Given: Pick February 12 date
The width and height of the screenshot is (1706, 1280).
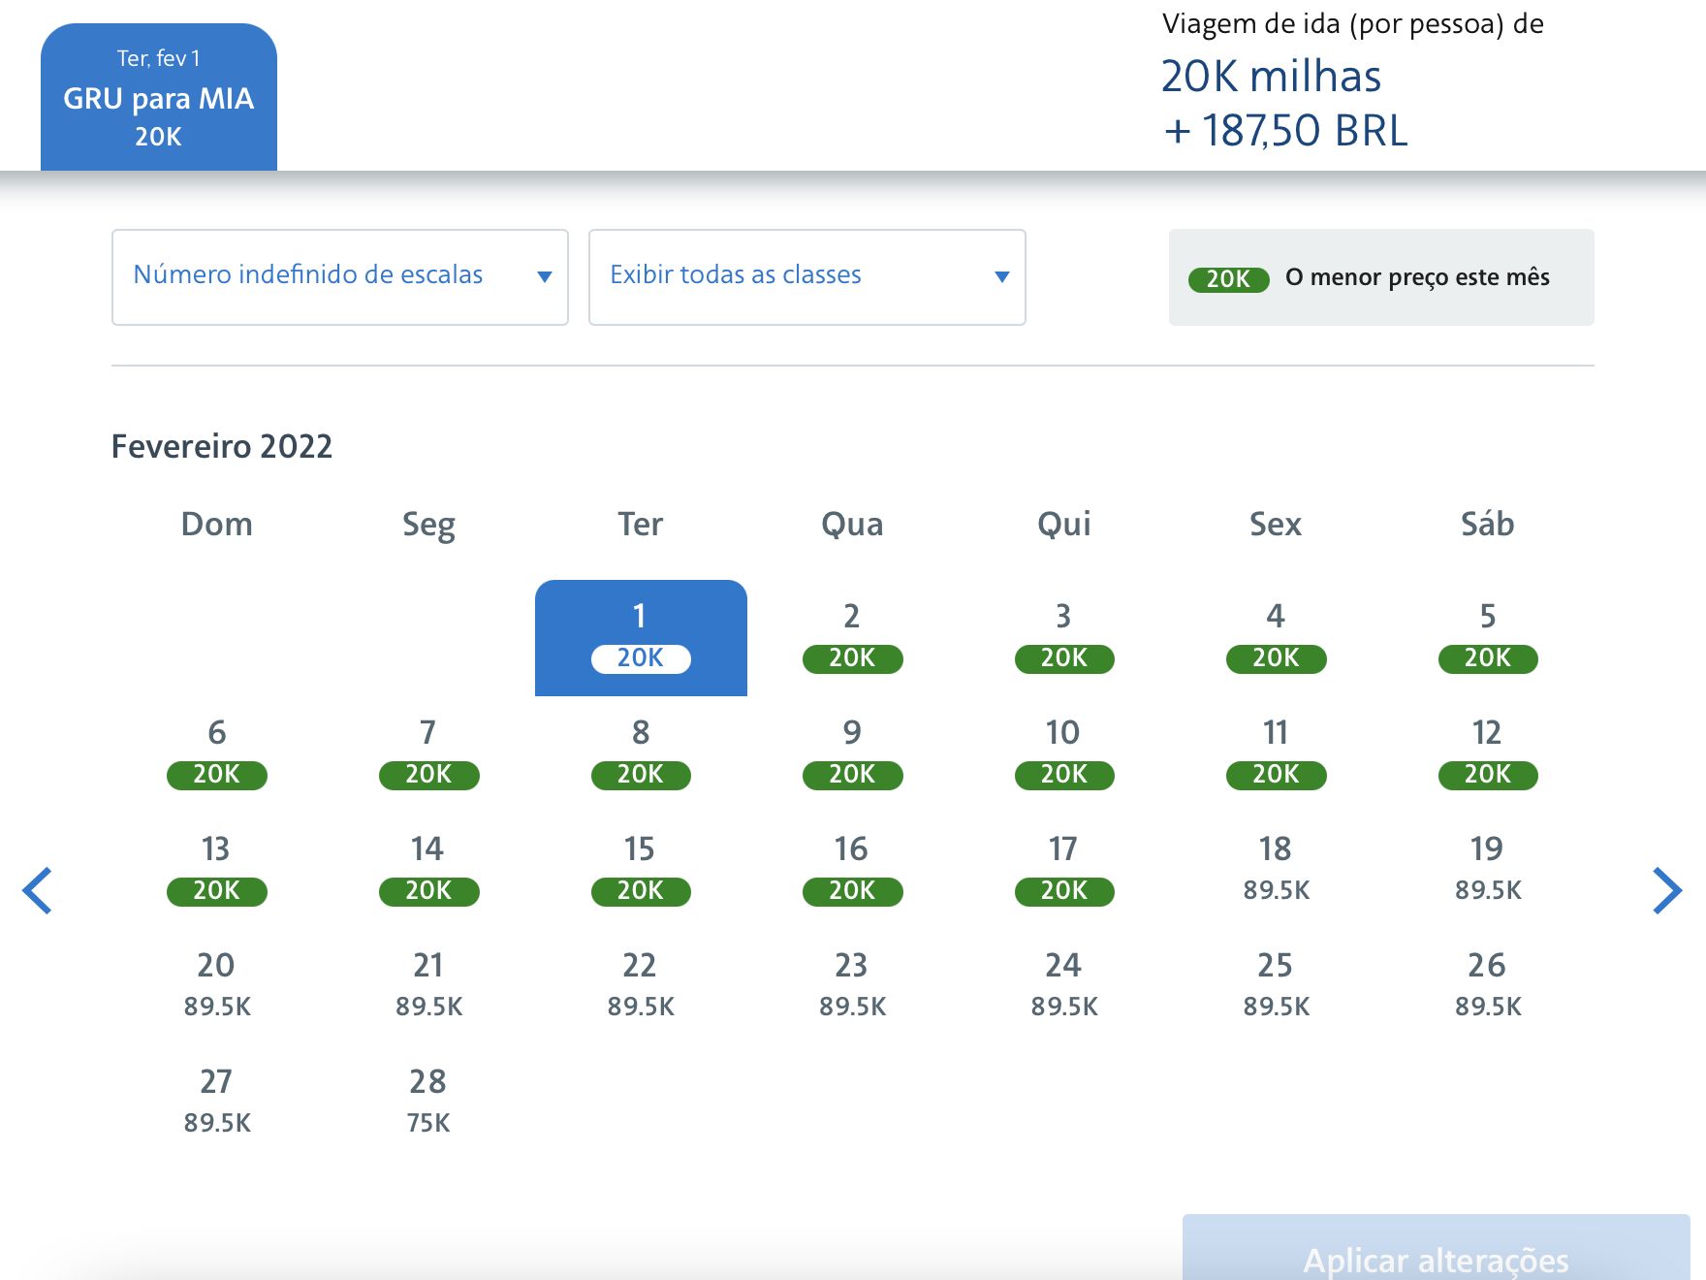Looking at the screenshot, I should 1488,754.
